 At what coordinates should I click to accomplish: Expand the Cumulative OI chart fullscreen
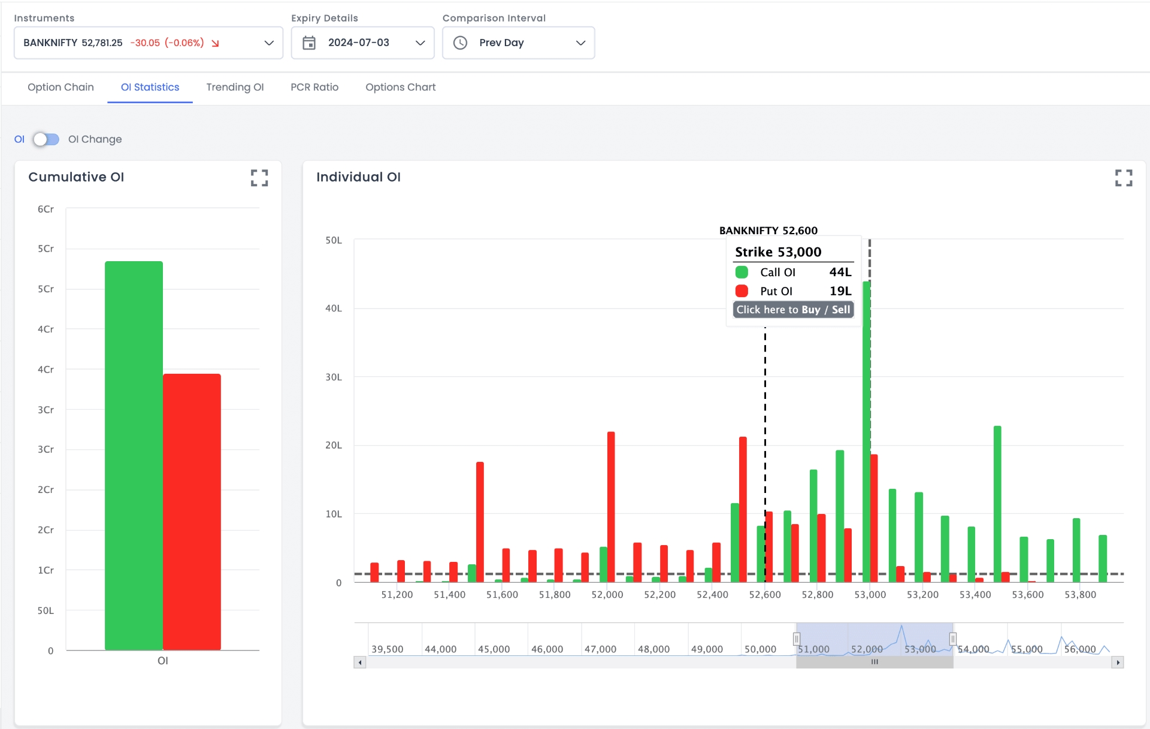[x=259, y=177]
